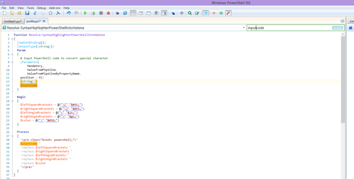The height and width of the screenshot is (179, 354).
Task: Click the Redo arrow icon
Action: pyautogui.click(x=76, y=13)
